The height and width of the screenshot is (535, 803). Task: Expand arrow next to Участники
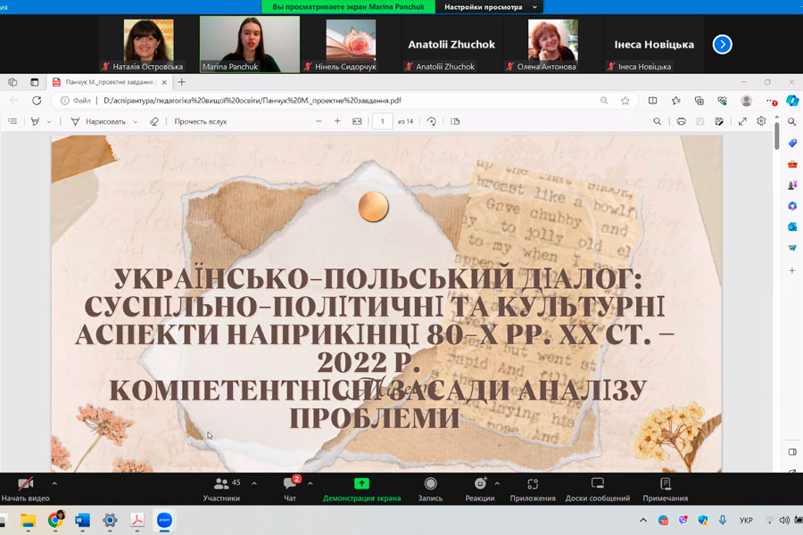pos(254,483)
